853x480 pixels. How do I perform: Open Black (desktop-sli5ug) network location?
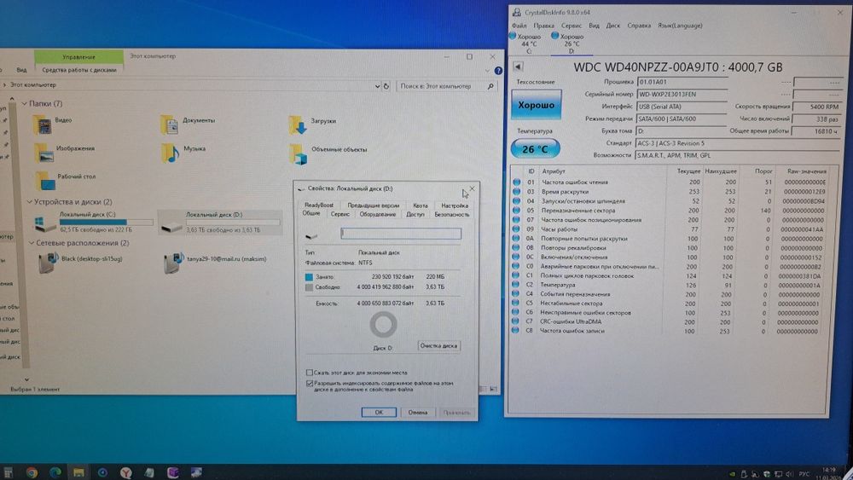pos(80,263)
